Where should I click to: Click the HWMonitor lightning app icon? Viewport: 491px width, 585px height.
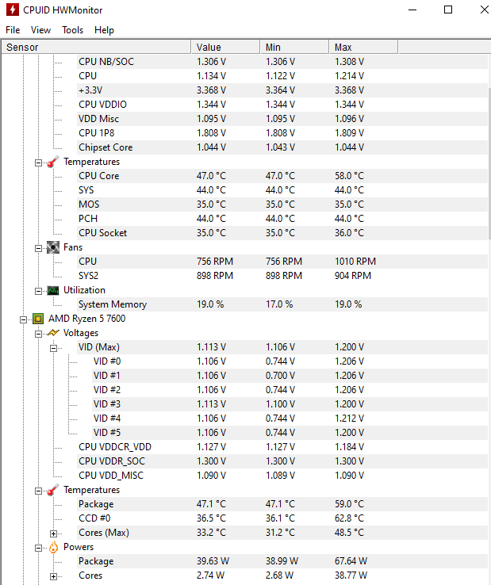[x=13, y=10]
